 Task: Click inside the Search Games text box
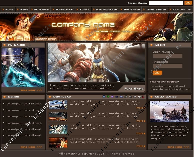166,3
